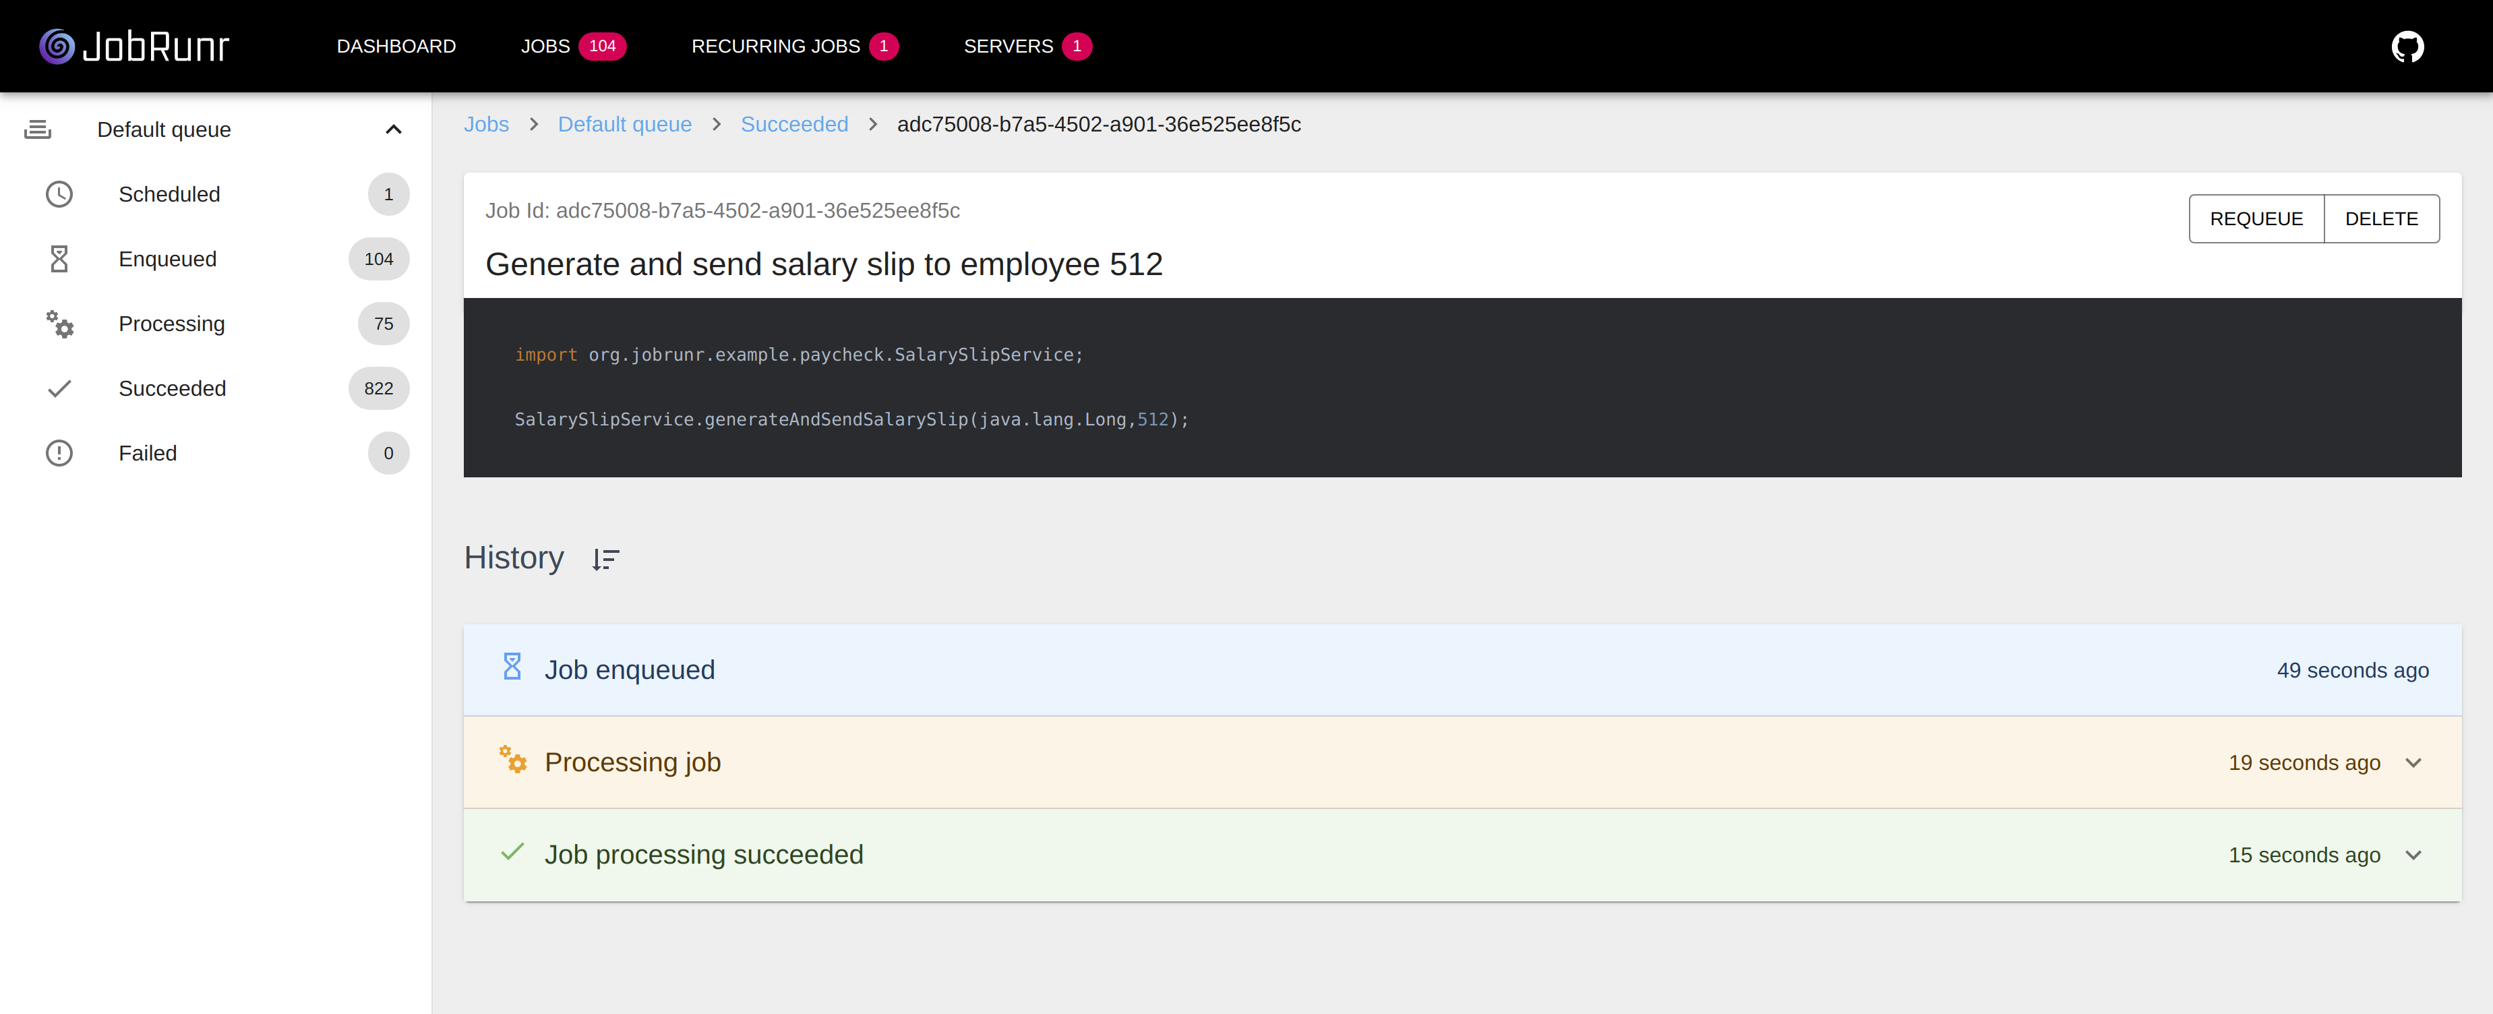Viewport: 2493px width, 1014px height.
Task: Open the GitHub icon link
Action: pos(2407,47)
